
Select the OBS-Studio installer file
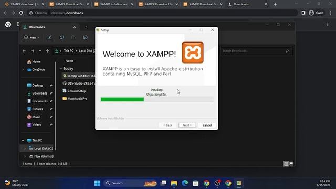79,83
